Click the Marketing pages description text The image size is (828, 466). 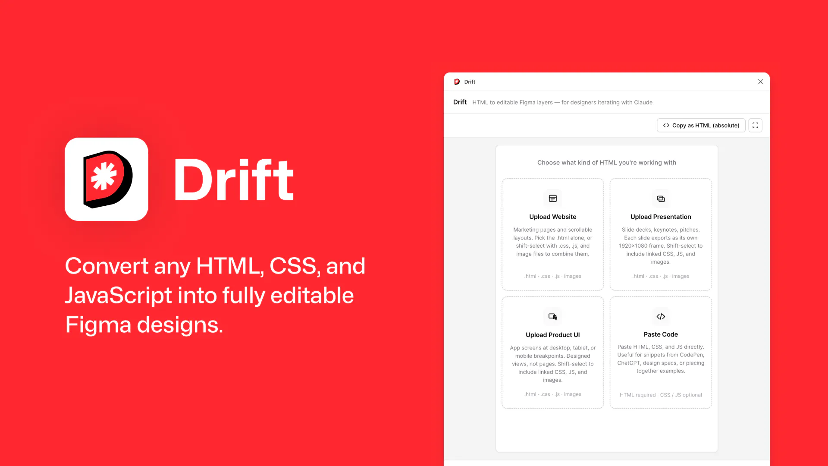click(552, 242)
